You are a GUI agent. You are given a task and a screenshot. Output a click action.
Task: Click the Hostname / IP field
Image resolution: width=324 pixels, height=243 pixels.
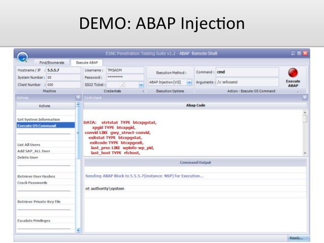coord(63,70)
